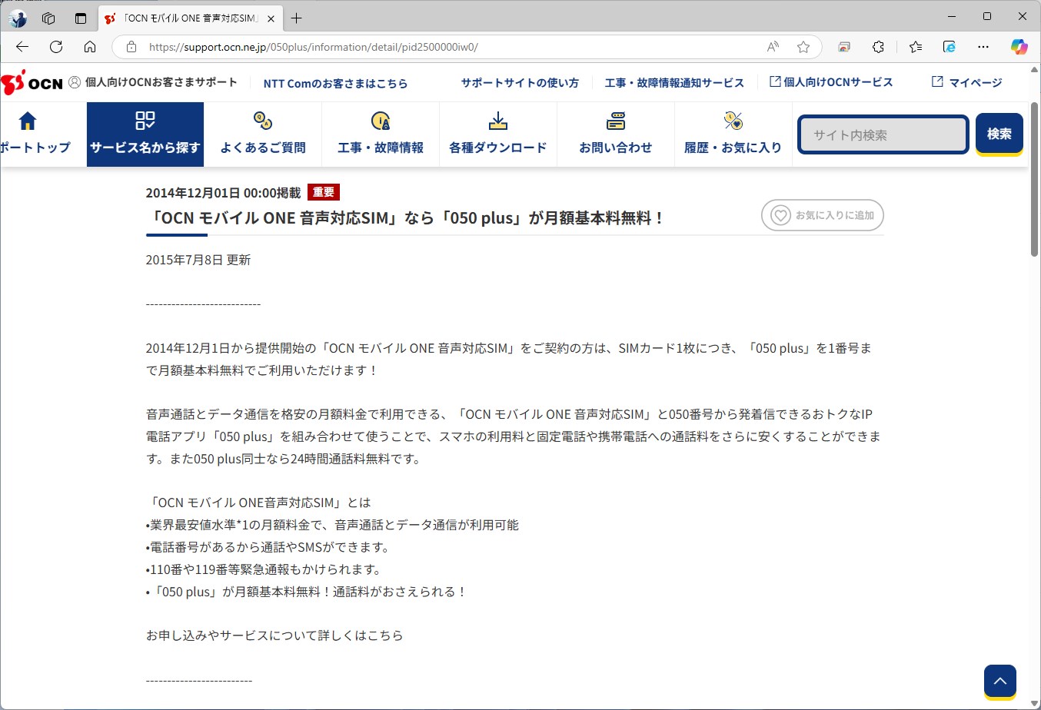Open 各種ダウンロード menu item
The height and width of the screenshot is (710, 1041).
(x=498, y=134)
